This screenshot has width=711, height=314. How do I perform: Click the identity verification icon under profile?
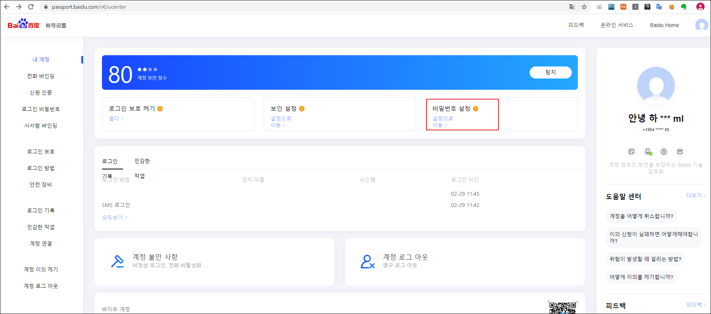[x=632, y=152]
